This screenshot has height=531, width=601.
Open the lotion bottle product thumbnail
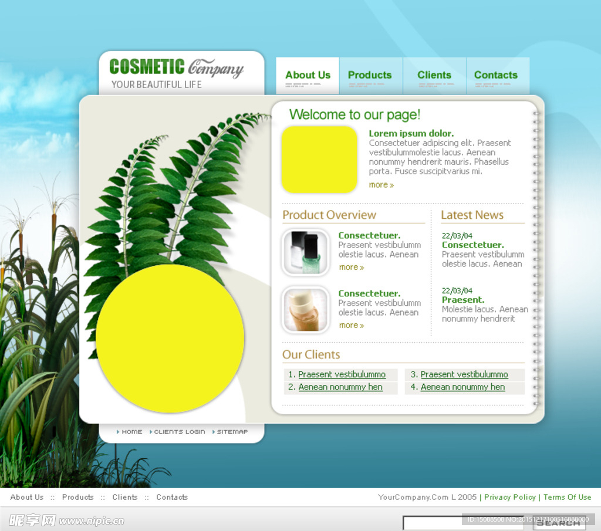pyautogui.click(x=305, y=310)
